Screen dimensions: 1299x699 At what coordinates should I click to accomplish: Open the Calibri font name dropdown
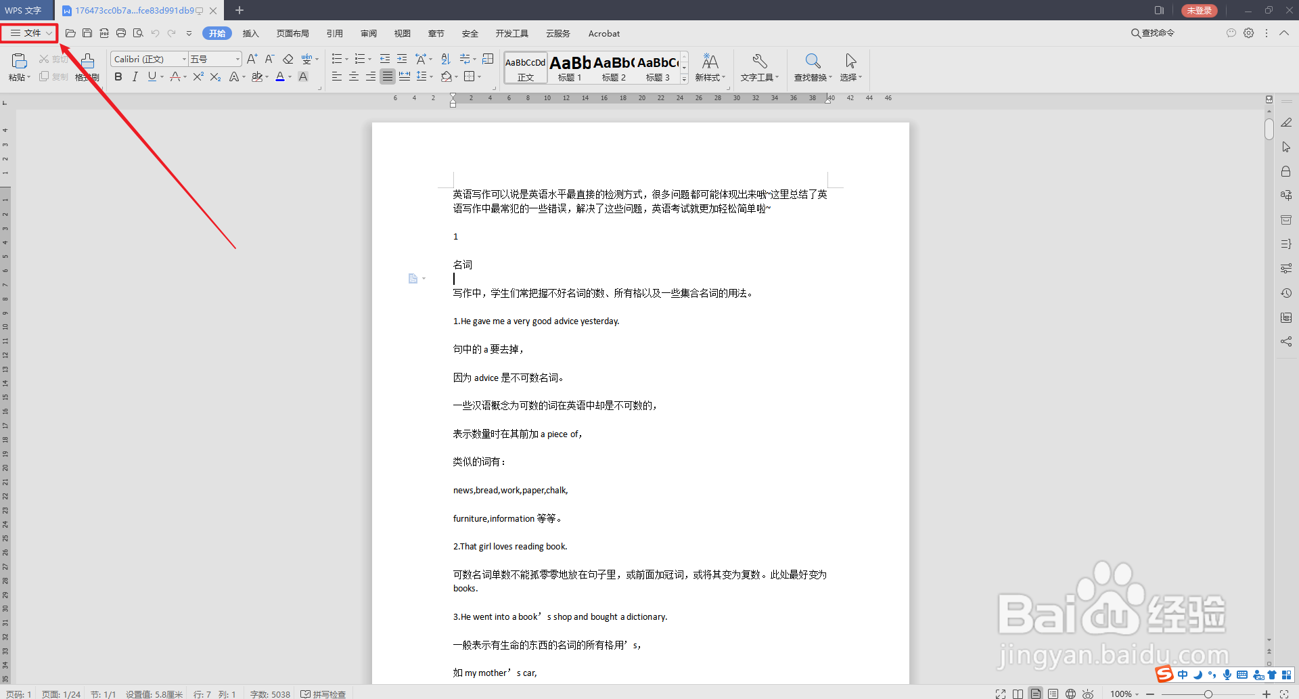click(x=184, y=60)
